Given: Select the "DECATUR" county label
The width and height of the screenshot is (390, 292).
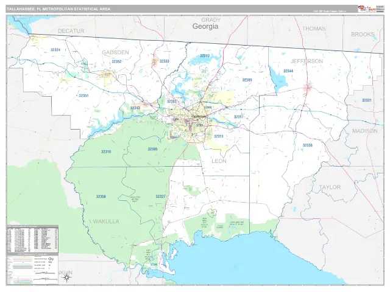Looking at the screenshot, I should [71, 31].
